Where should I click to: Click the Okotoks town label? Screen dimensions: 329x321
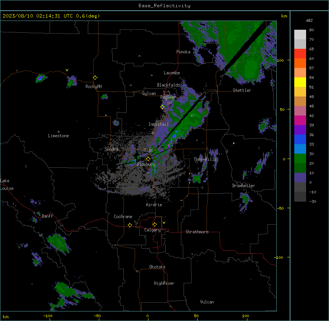157,267
